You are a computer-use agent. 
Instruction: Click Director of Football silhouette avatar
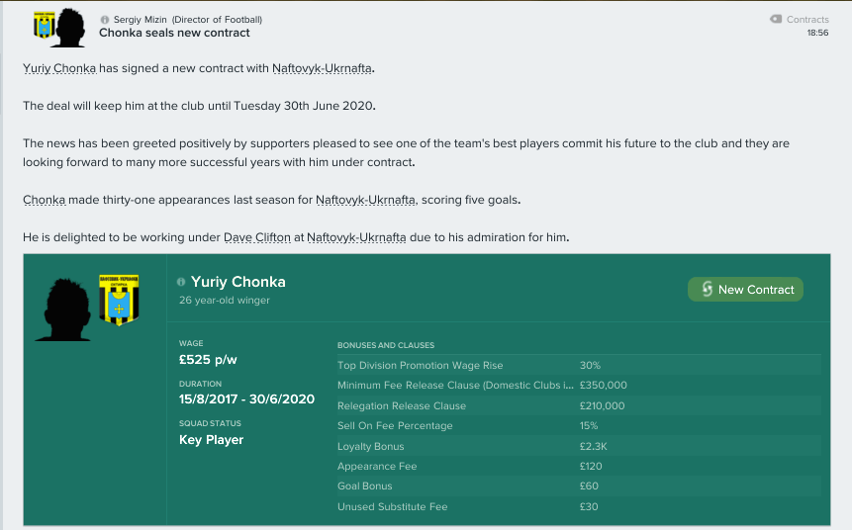point(70,28)
